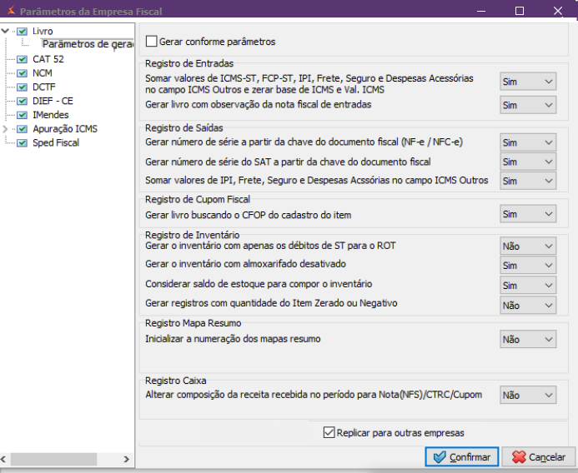Select the CAT 52 tree item

(48, 59)
